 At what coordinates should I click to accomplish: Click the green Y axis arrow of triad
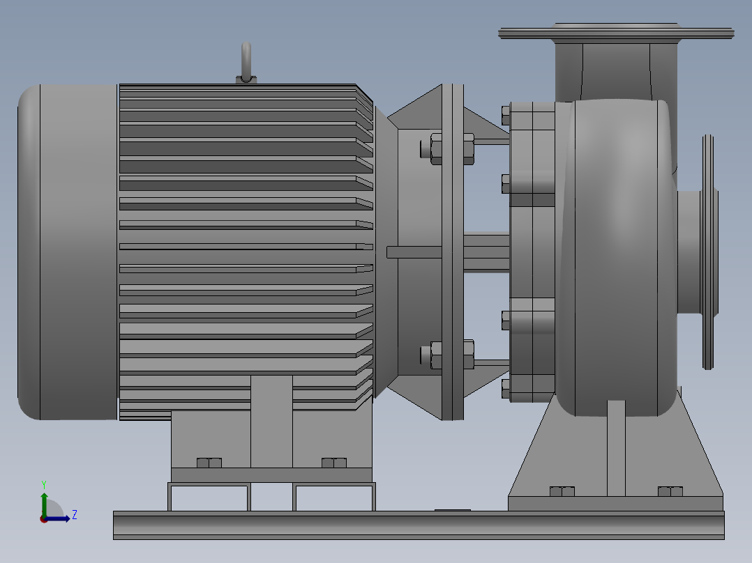pos(44,504)
